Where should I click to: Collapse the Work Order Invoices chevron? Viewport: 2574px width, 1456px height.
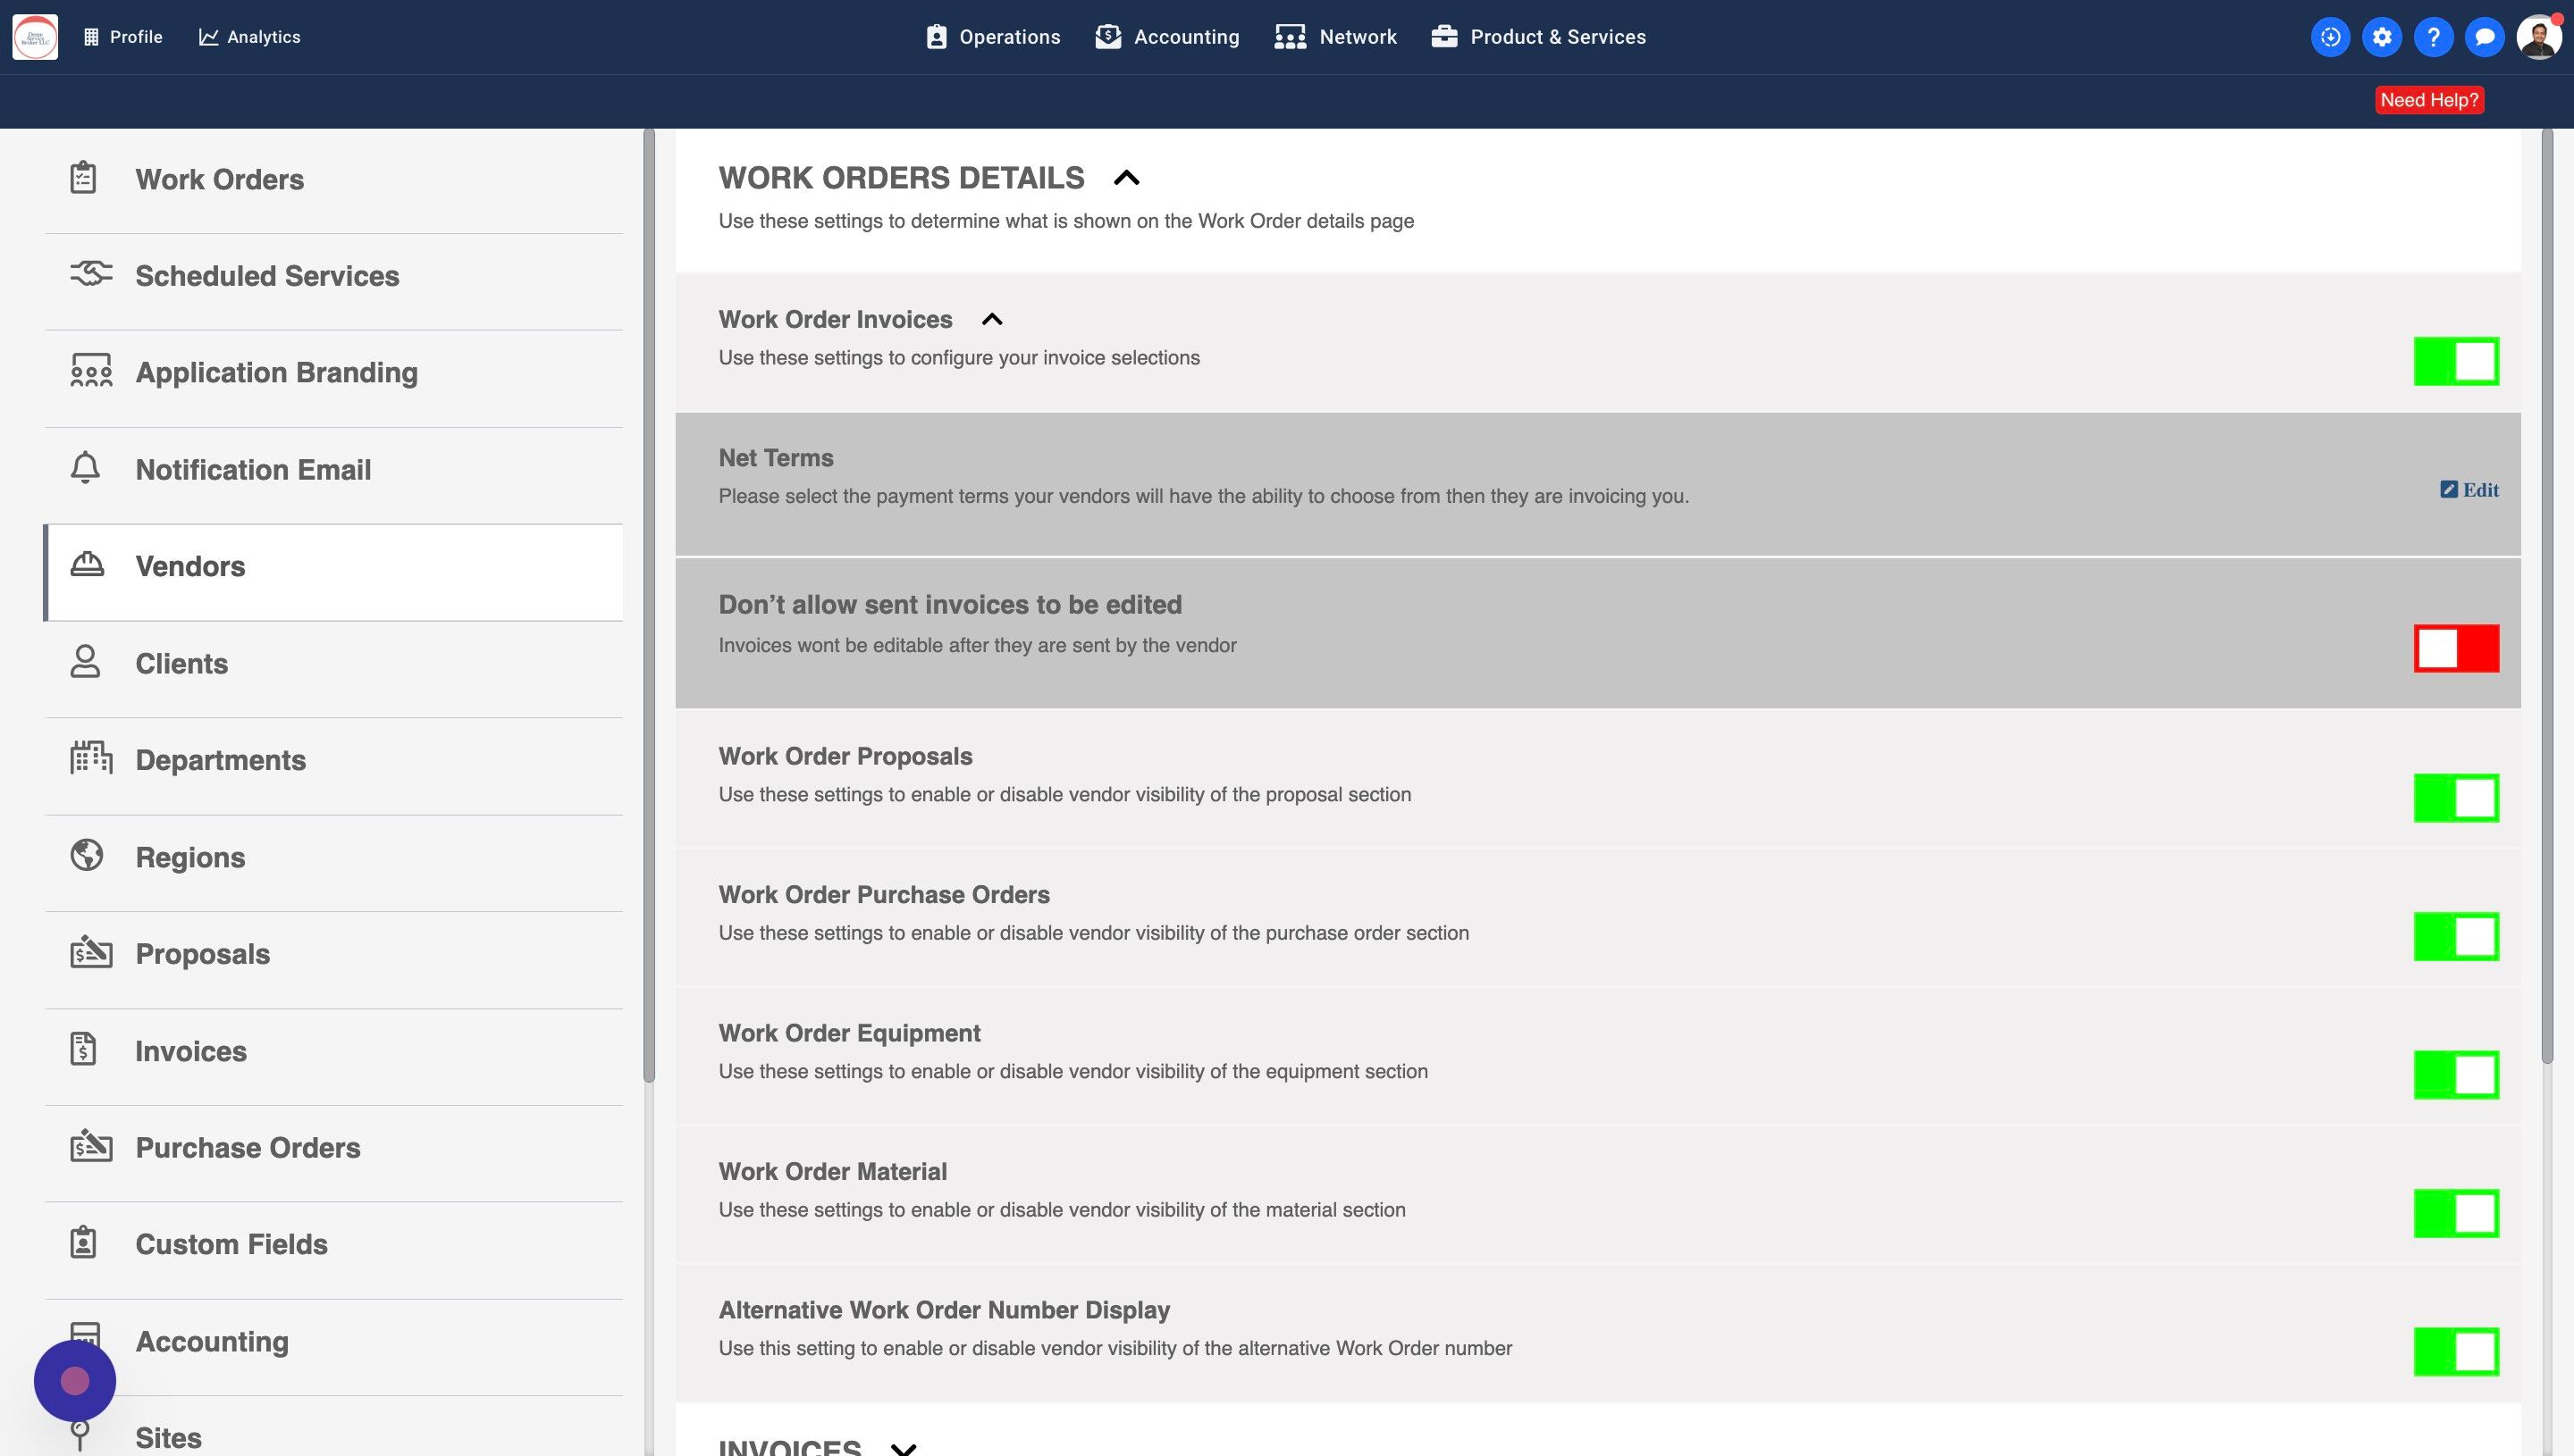pyautogui.click(x=991, y=319)
